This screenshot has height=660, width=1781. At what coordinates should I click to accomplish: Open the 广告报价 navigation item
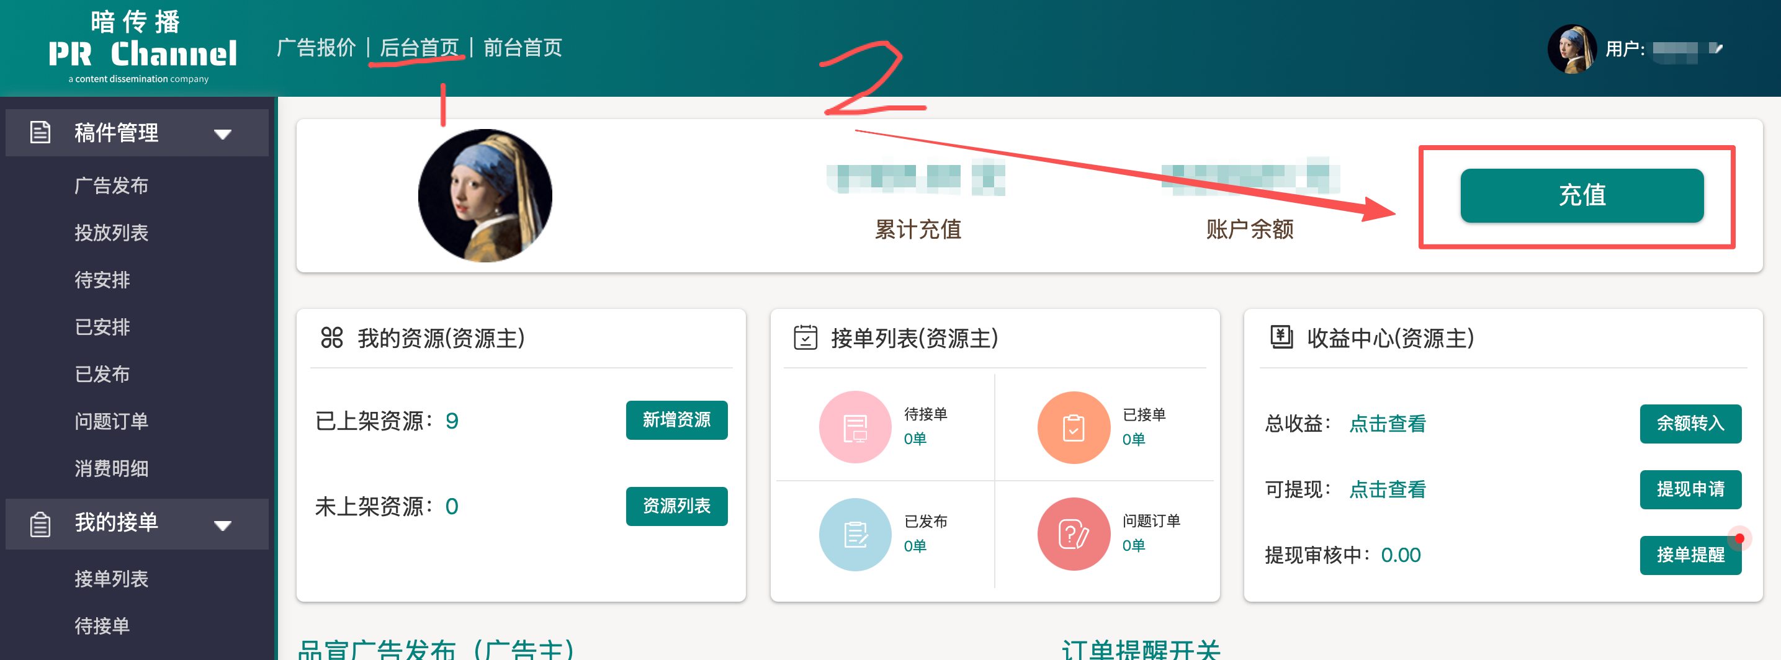(x=316, y=48)
